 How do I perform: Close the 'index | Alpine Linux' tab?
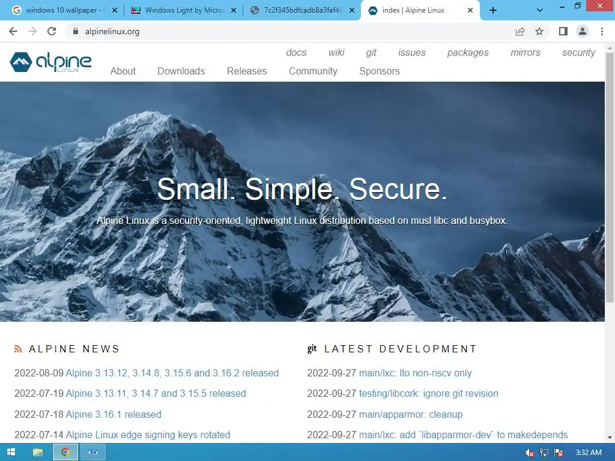(470, 10)
